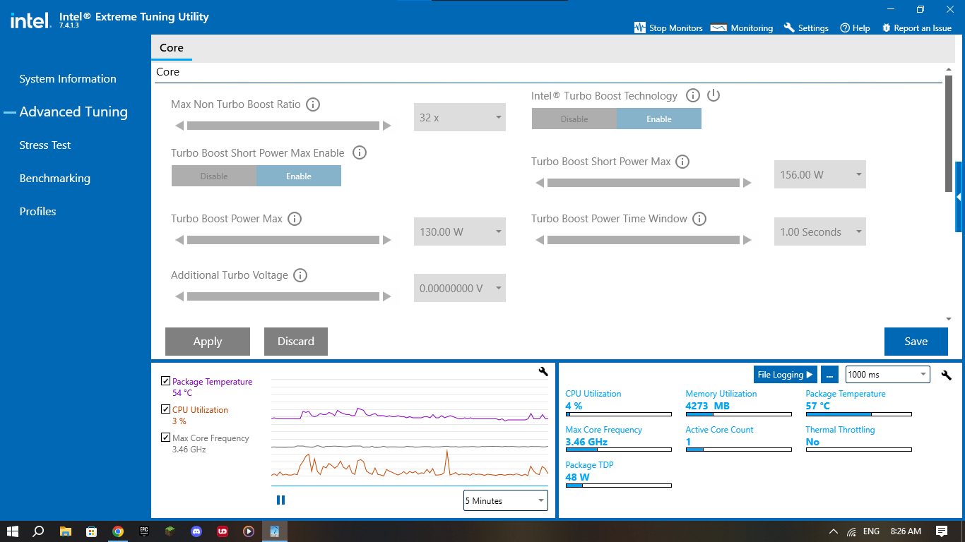Click Report an Issue
965x542 pixels.
click(917, 28)
